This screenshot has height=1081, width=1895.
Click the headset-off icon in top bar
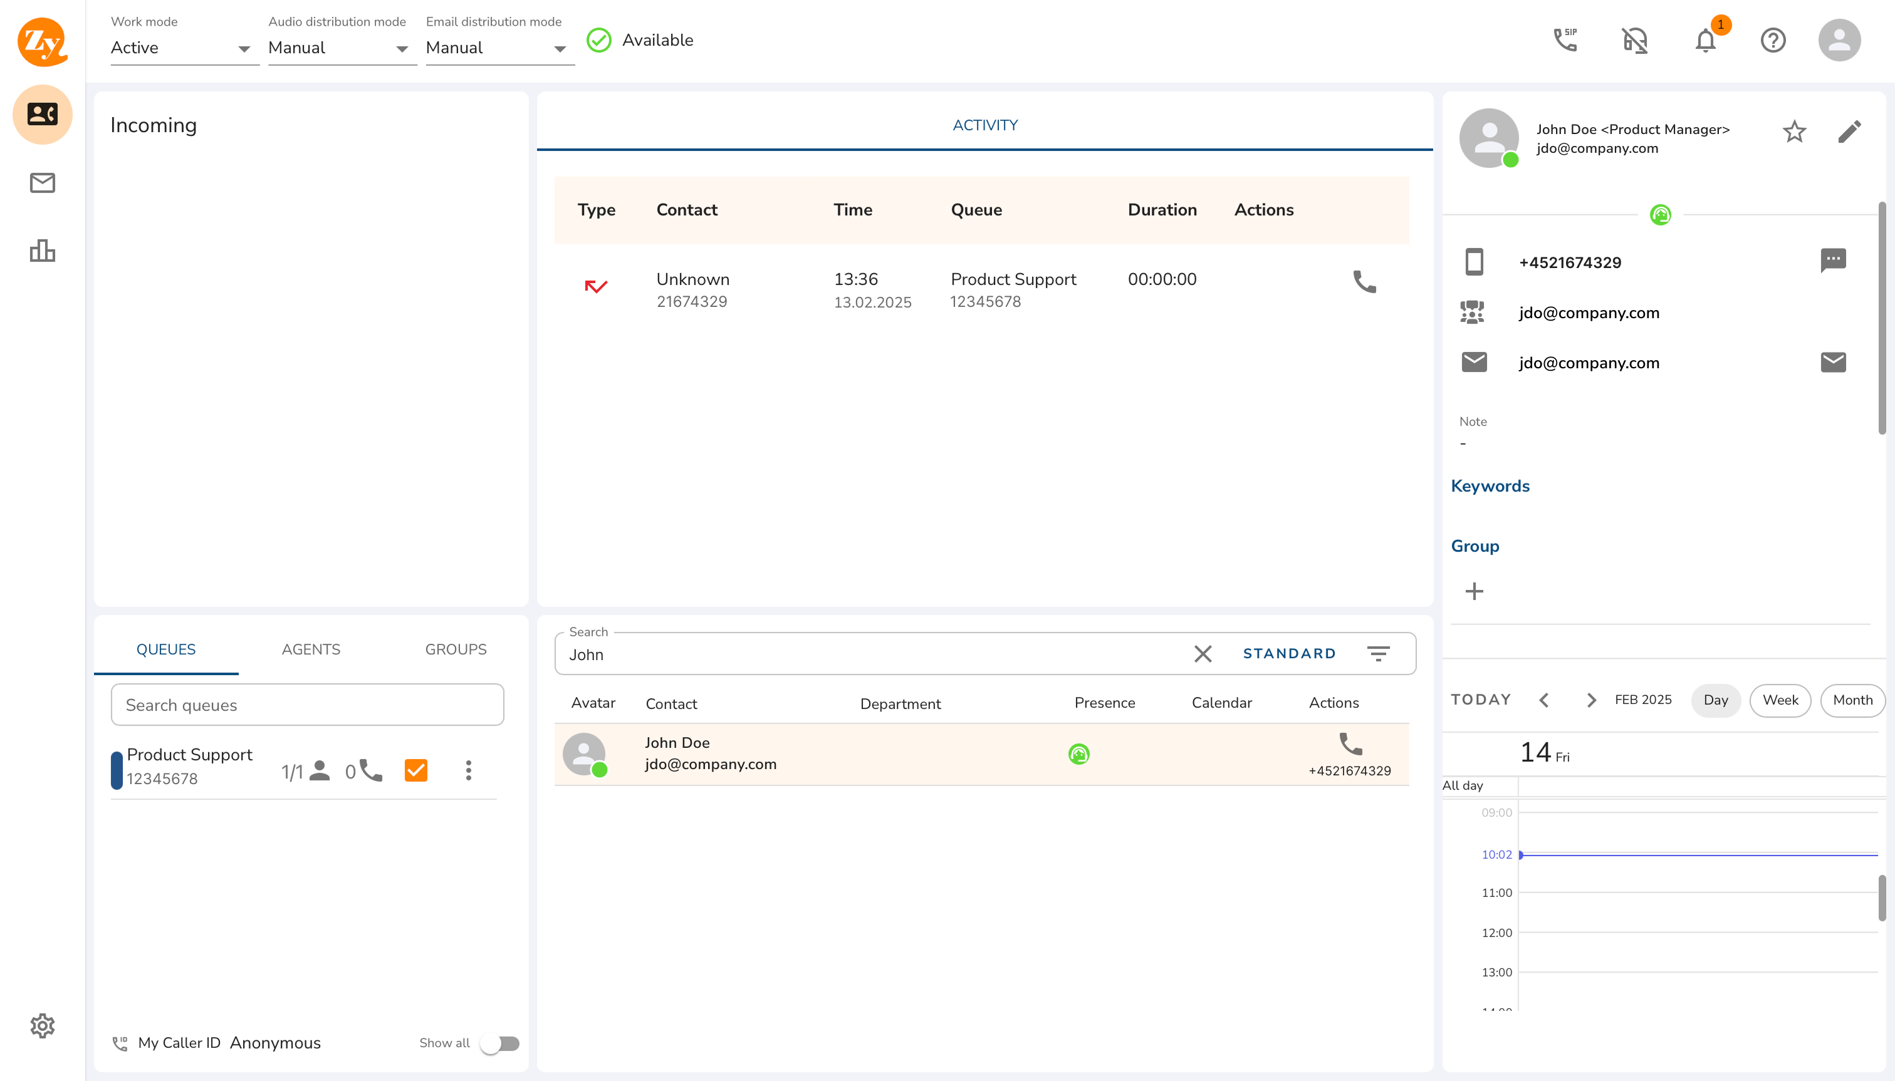tap(1634, 40)
